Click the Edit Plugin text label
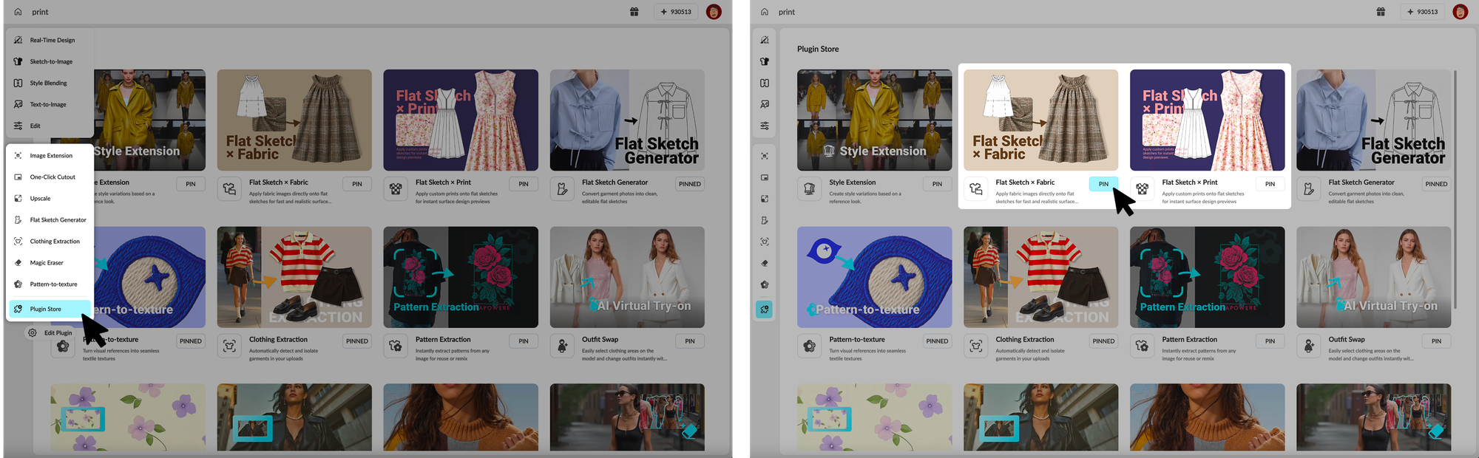Image resolution: width=1479 pixels, height=458 pixels. [x=58, y=333]
